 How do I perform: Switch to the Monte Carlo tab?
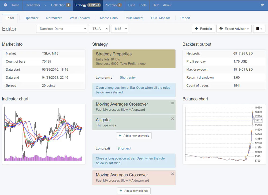pyautogui.click(x=109, y=18)
